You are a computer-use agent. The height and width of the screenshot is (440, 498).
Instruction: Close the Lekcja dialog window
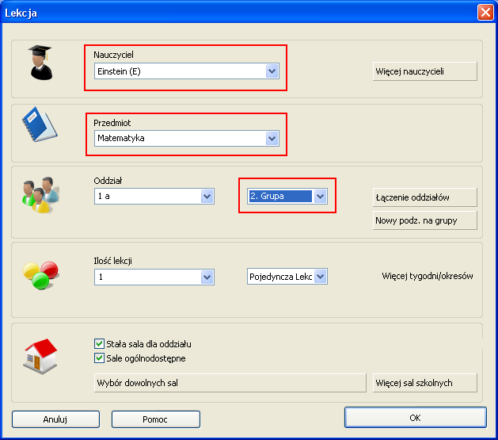pyautogui.click(x=485, y=13)
